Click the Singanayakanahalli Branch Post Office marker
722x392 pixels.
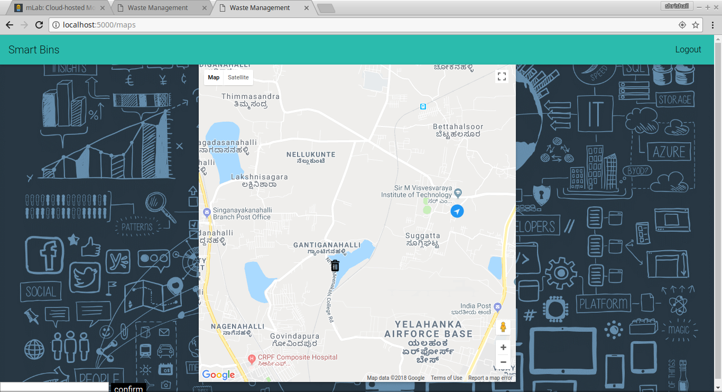coord(207,213)
